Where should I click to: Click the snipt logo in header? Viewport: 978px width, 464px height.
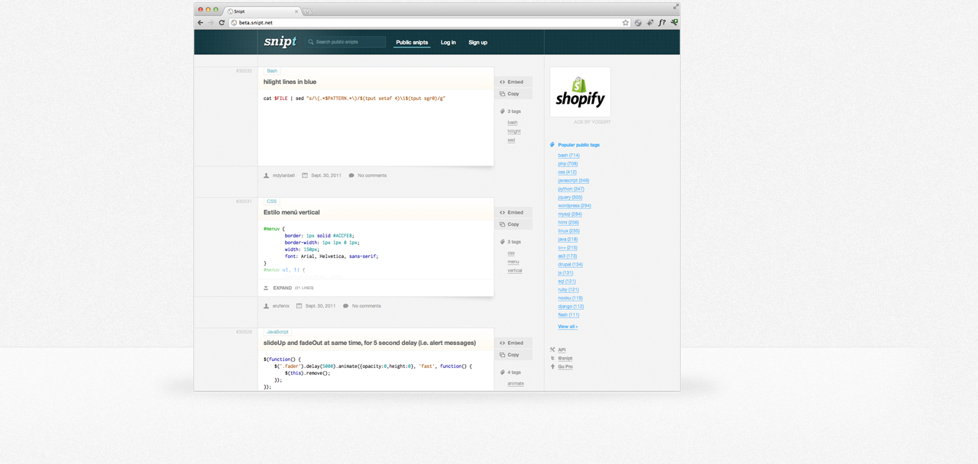point(280,42)
